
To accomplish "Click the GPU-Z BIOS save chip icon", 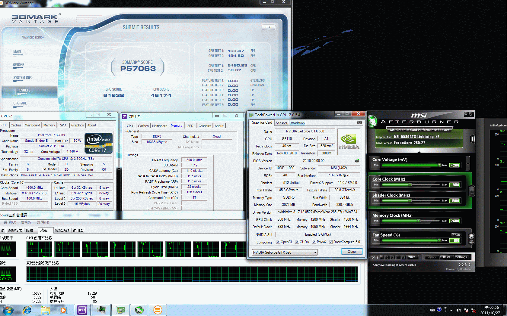I will point(357,161).
